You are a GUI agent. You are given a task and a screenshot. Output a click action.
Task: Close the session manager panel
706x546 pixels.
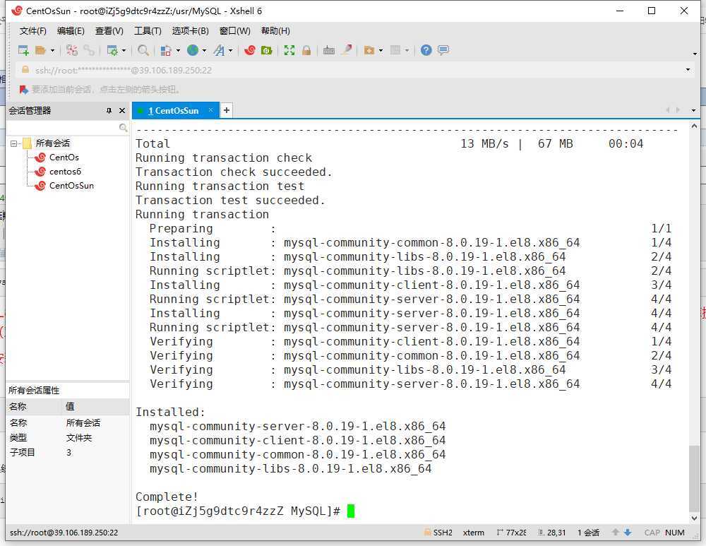[122, 111]
